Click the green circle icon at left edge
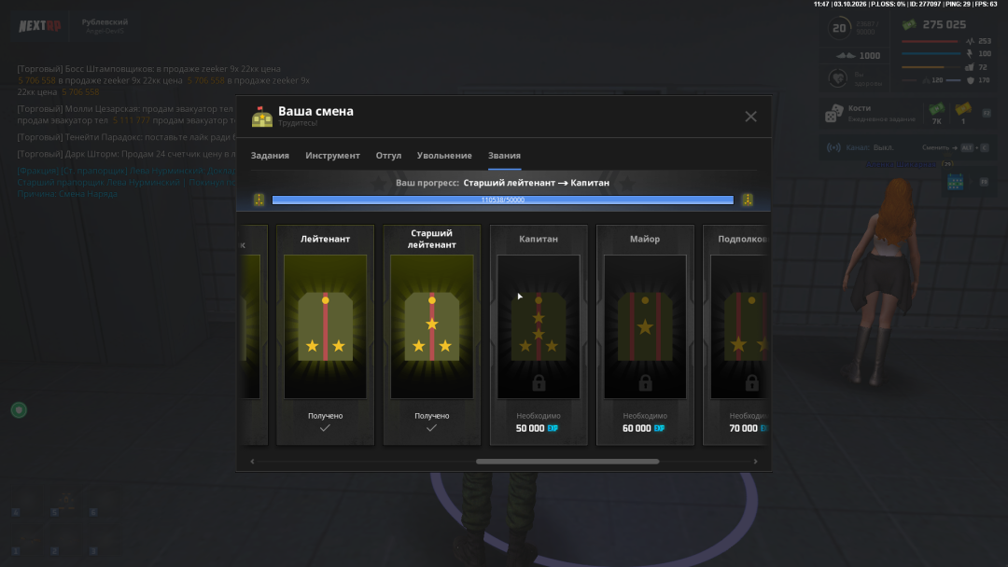The width and height of the screenshot is (1008, 567). click(19, 409)
